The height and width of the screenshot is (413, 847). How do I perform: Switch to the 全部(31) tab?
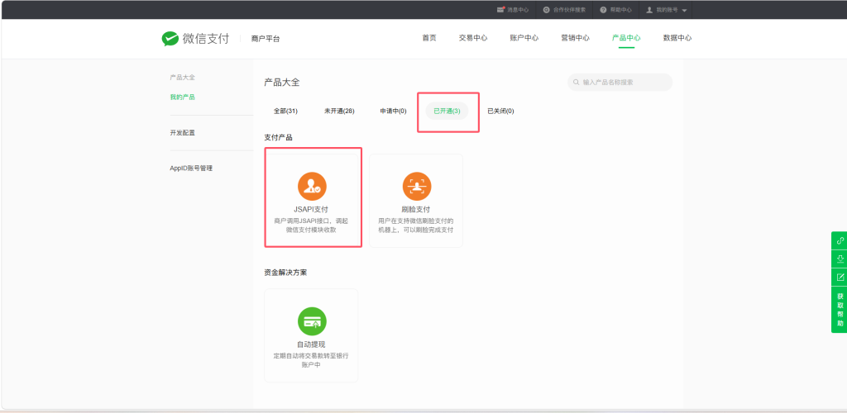point(285,111)
